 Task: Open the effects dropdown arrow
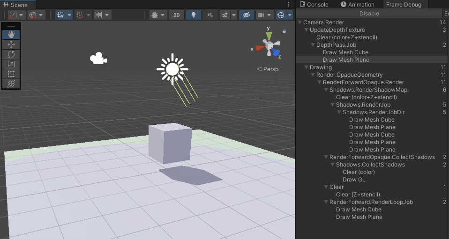pyautogui.click(x=234, y=15)
